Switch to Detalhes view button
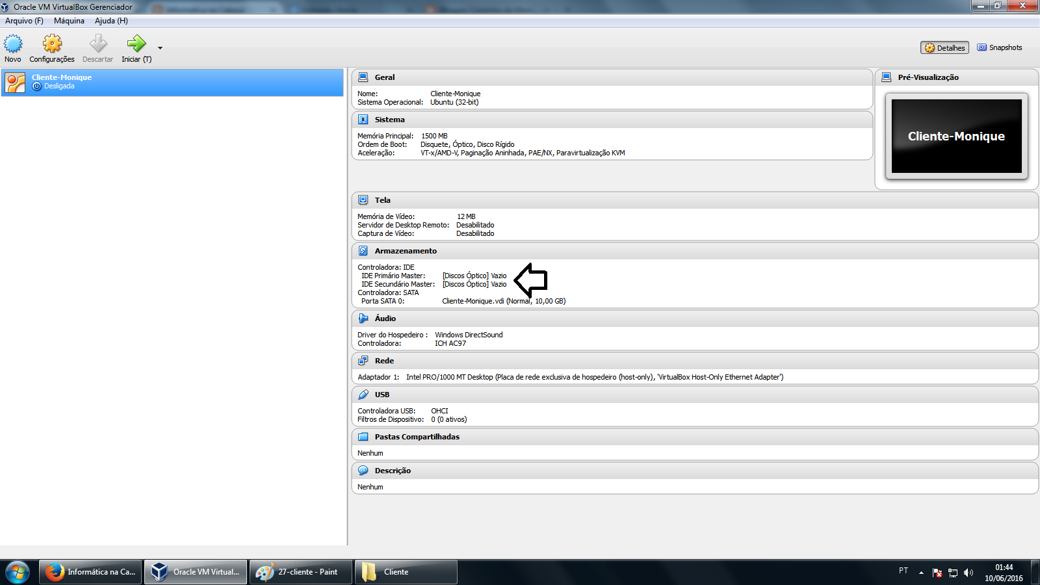 [x=944, y=48]
